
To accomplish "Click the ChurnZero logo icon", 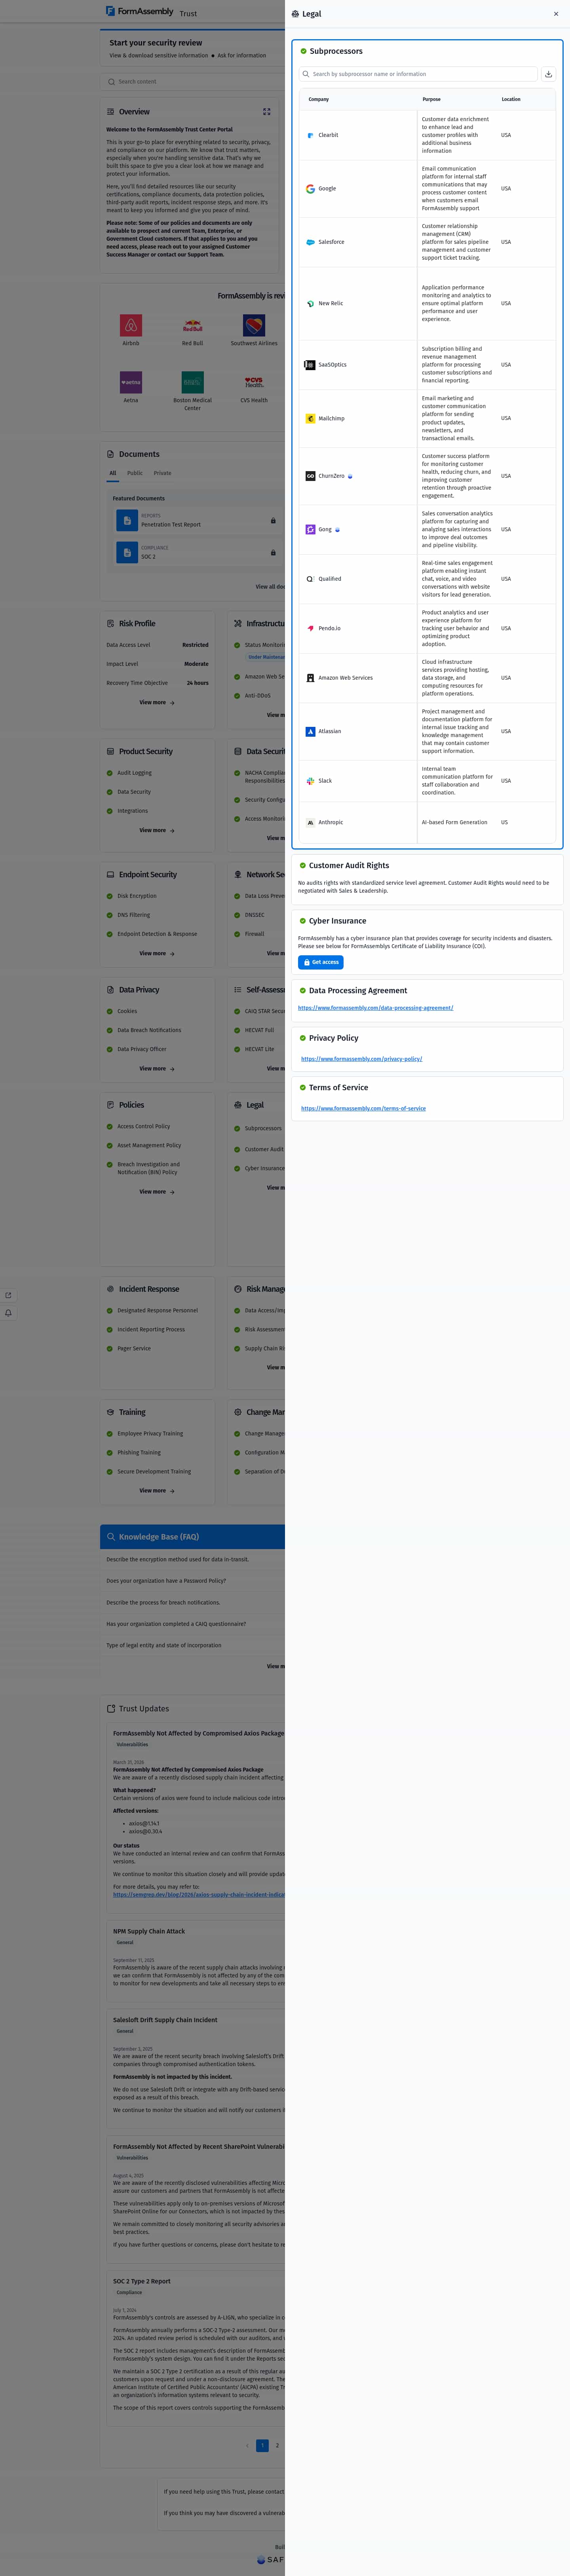I will point(310,476).
